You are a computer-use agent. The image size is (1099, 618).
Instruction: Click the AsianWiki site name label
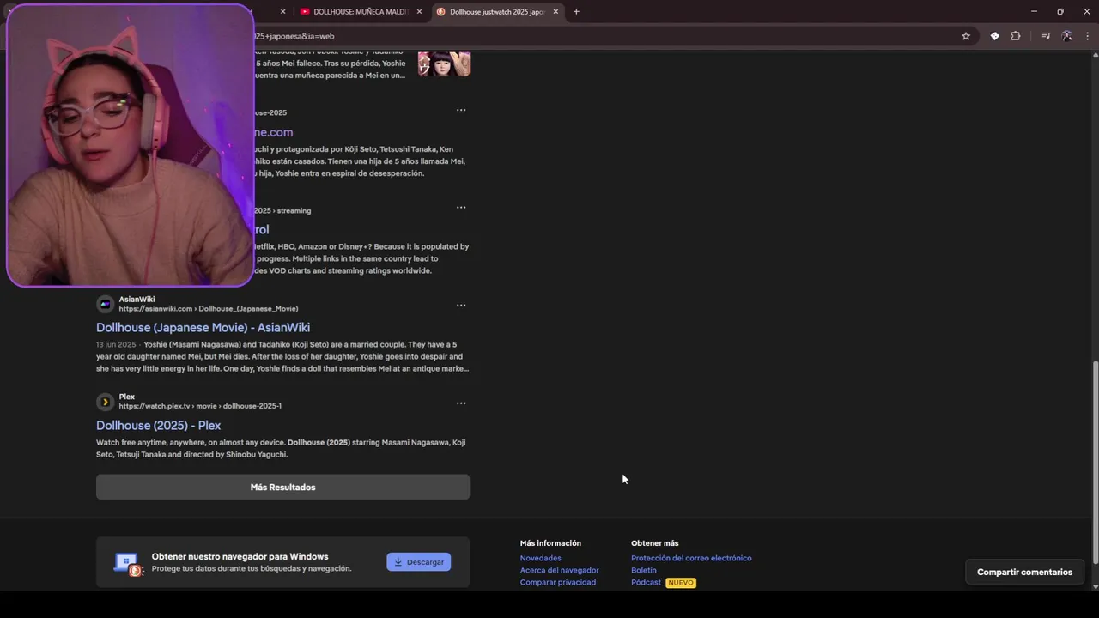point(137,299)
